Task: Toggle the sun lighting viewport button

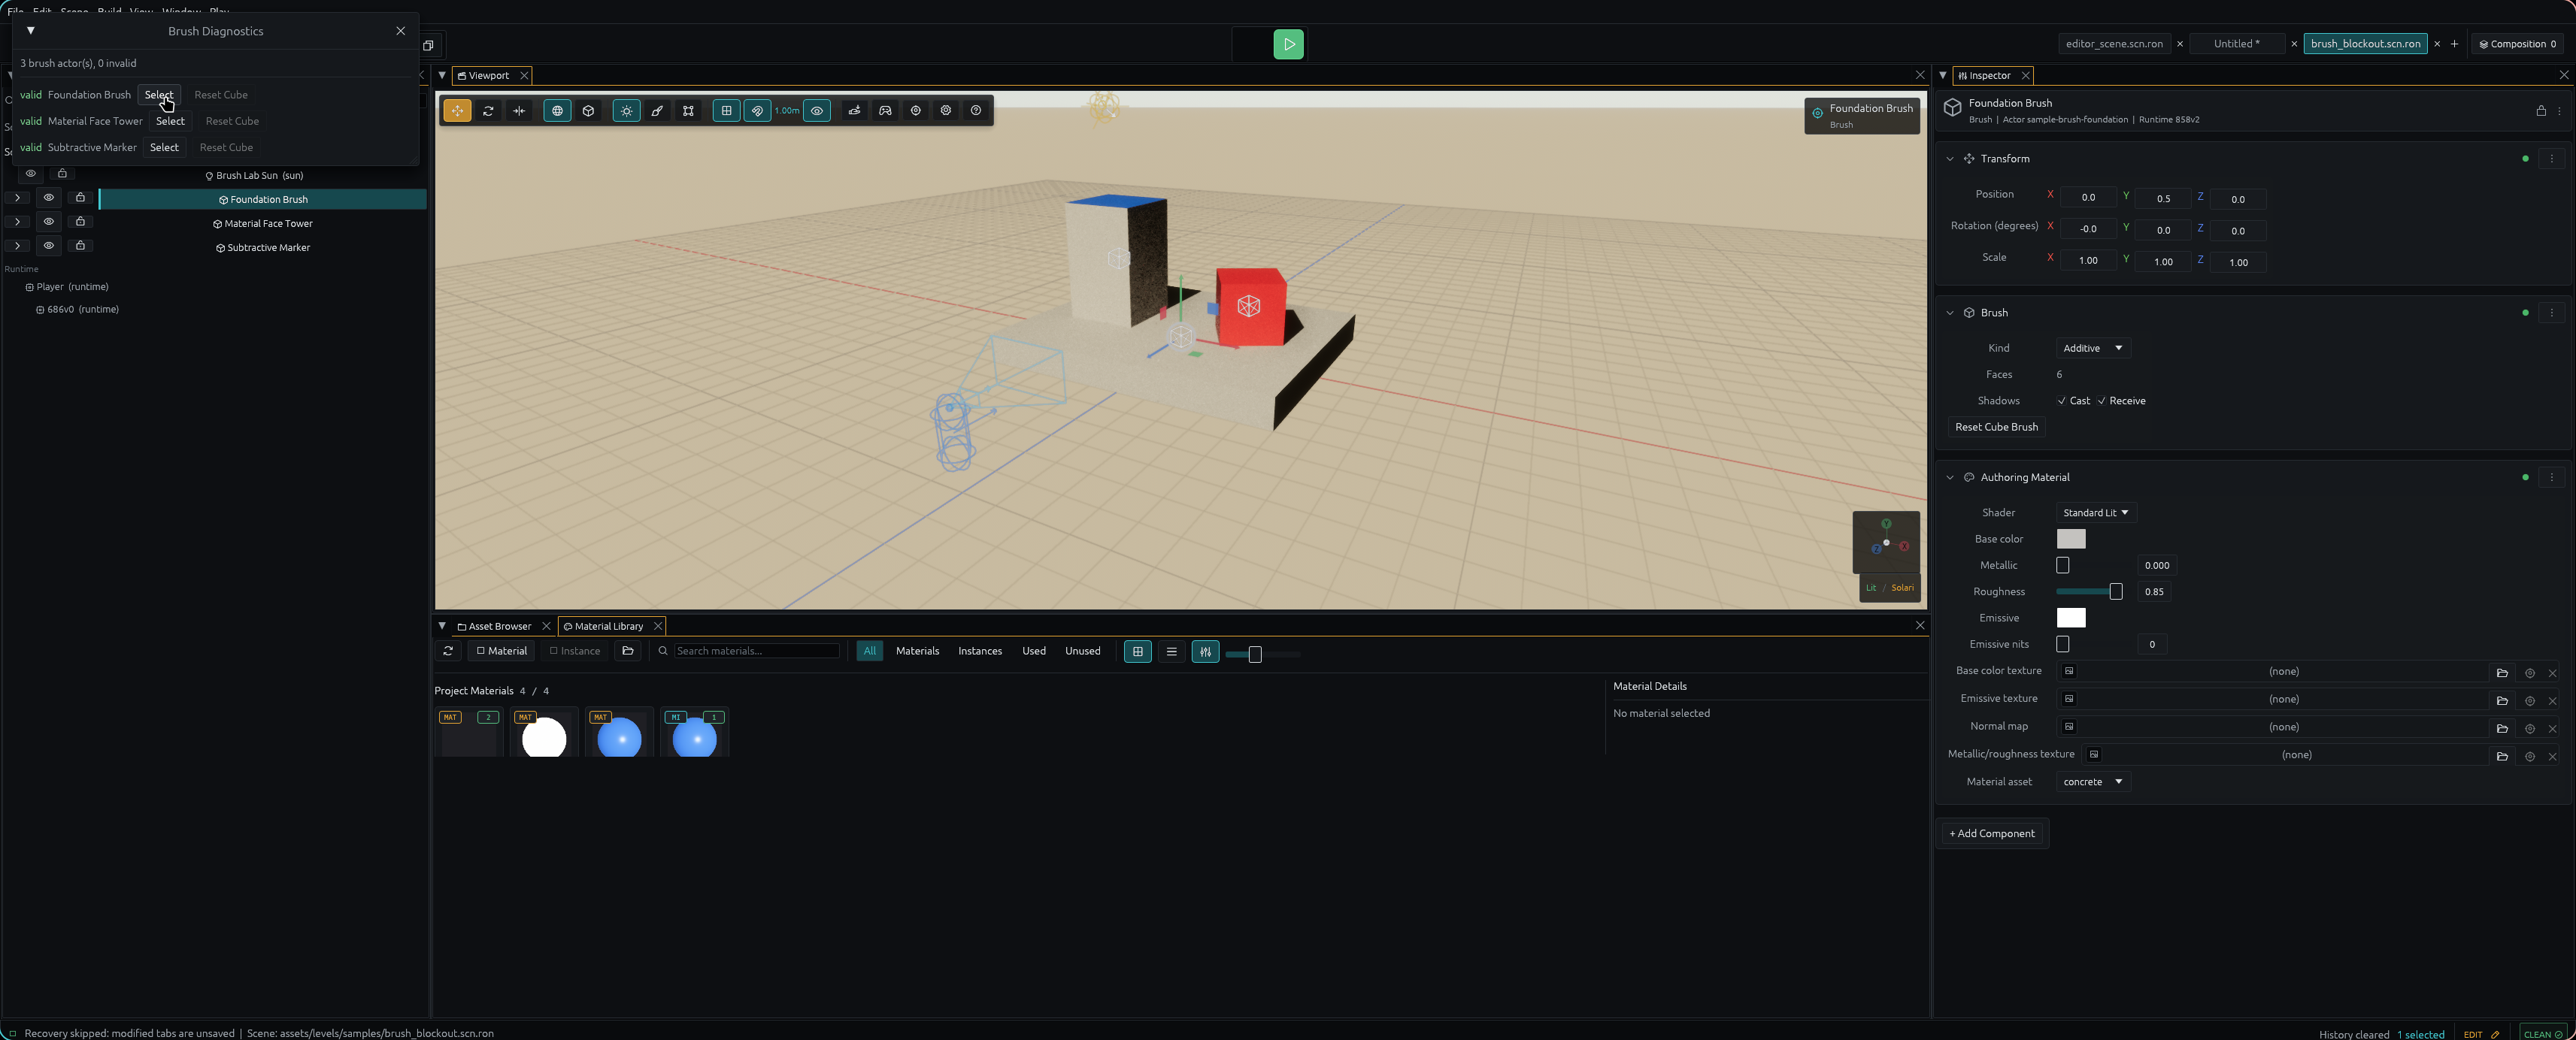Action: pyautogui.click(x=626, y=111)
